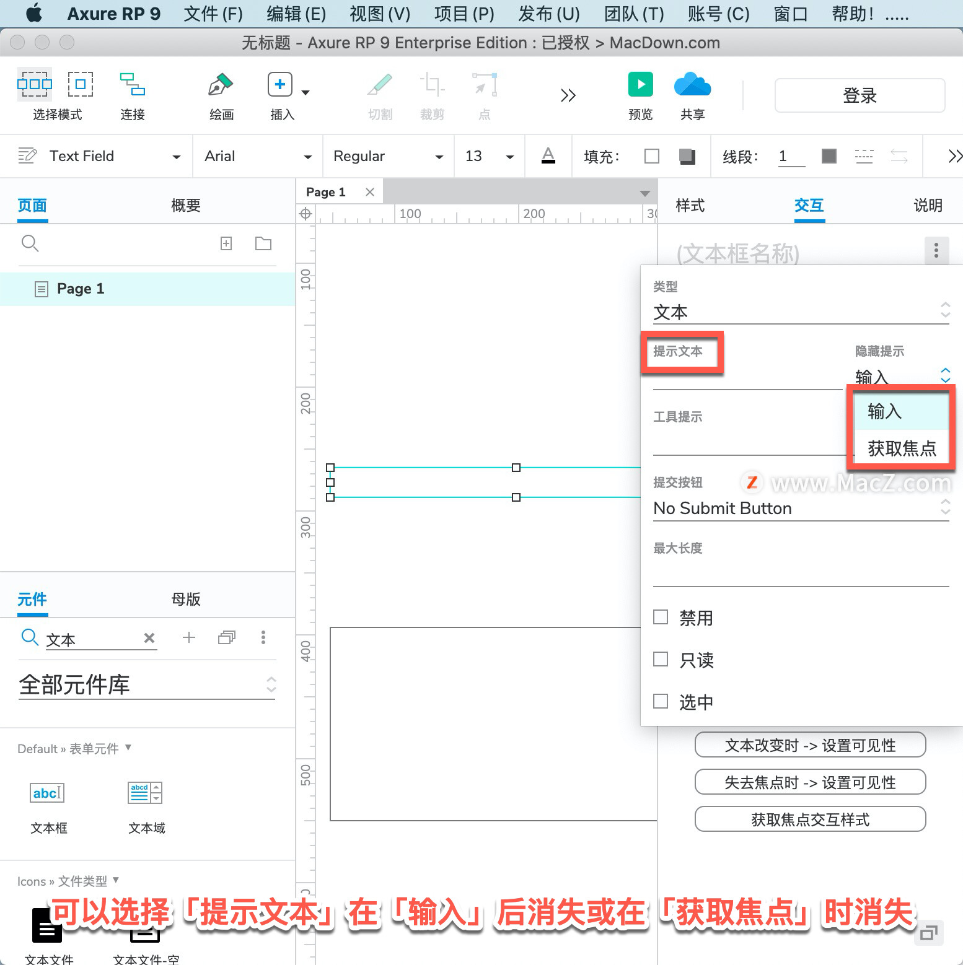Click the 最大长度 max length field

801,574
